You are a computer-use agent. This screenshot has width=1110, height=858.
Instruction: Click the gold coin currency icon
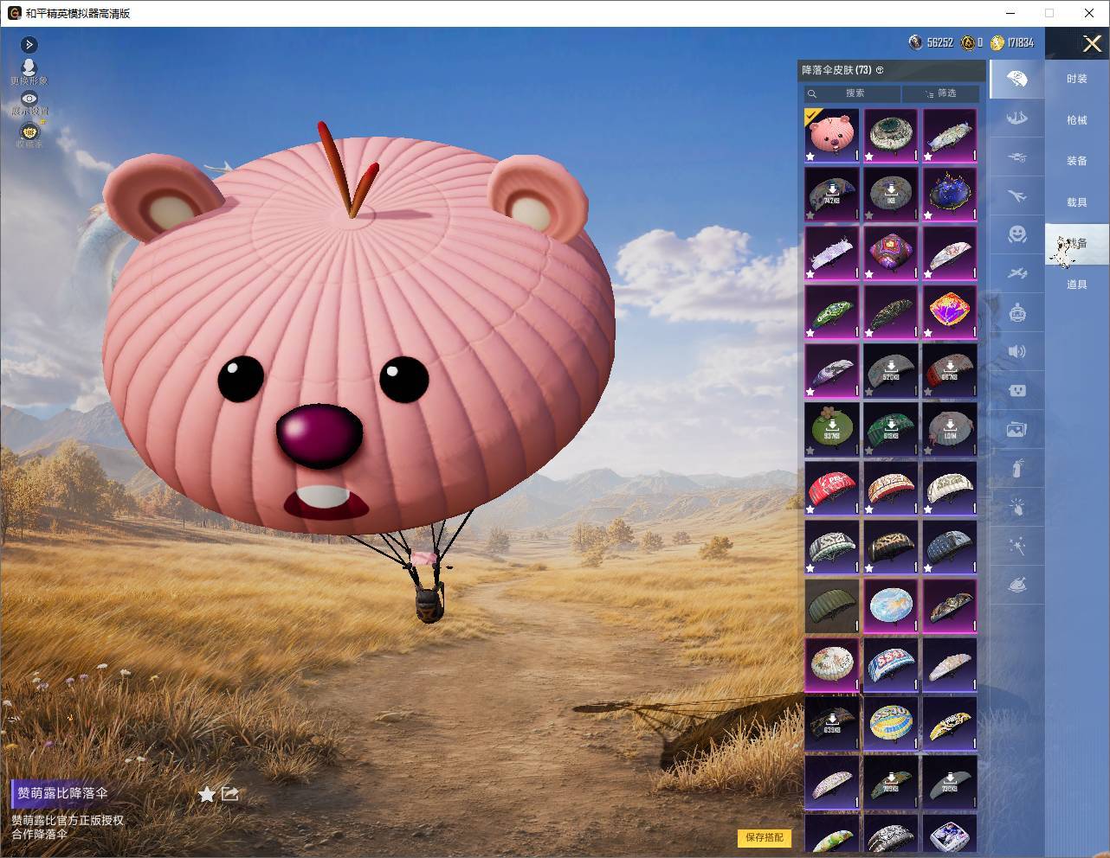(997, 42)
